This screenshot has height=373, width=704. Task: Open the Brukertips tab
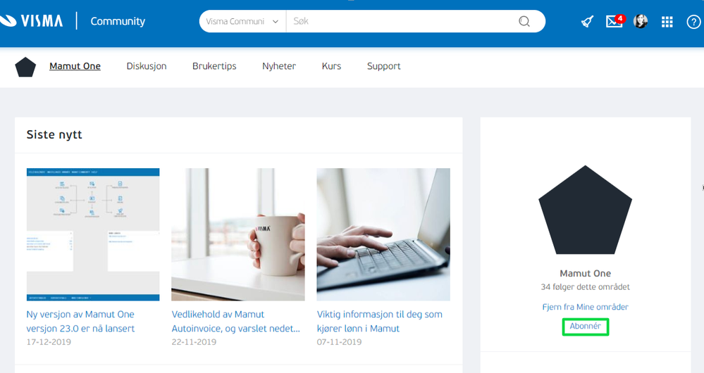click(x=214, y=66)
